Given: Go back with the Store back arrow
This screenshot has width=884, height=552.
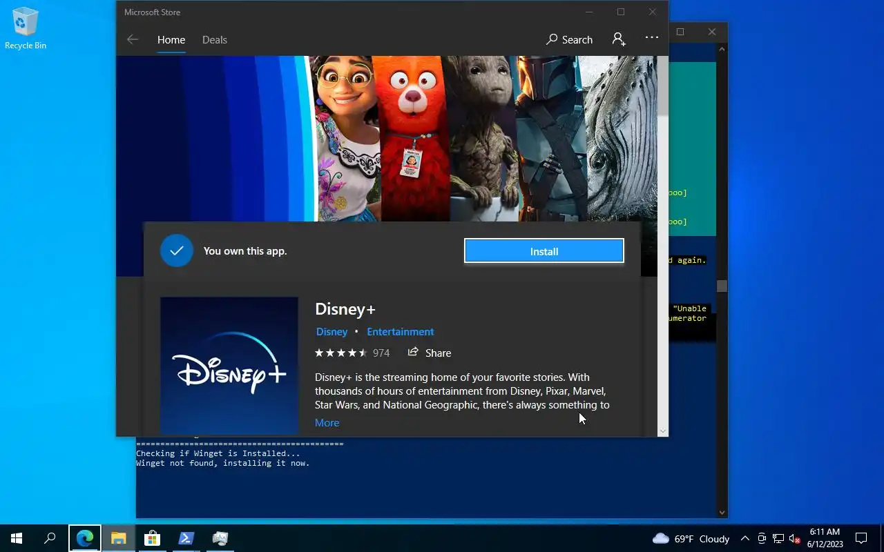Looking at the screenshot, I should coord(133,39).
